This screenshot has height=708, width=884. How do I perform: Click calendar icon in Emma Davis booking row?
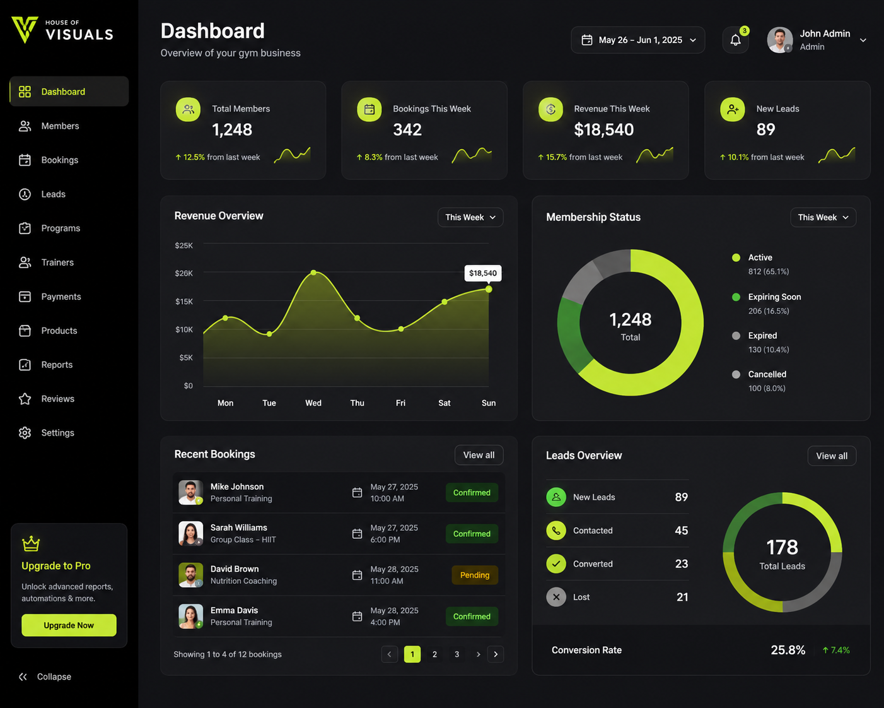point(357,617)
